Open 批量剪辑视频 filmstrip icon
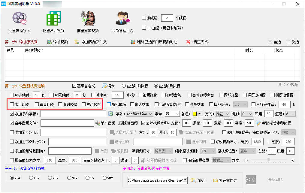This screenshot has width=305, height=193. point(88,18)
